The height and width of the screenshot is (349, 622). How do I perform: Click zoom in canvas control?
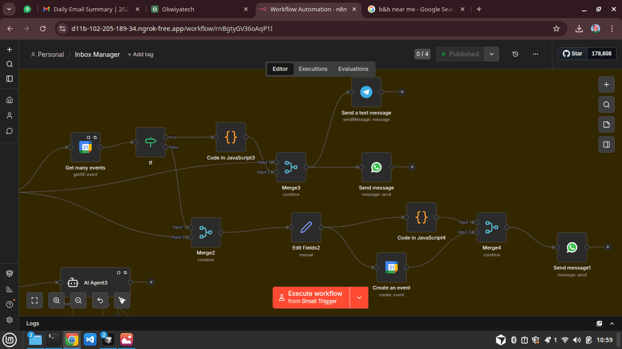pyautogui.click(x=56, y=300)
